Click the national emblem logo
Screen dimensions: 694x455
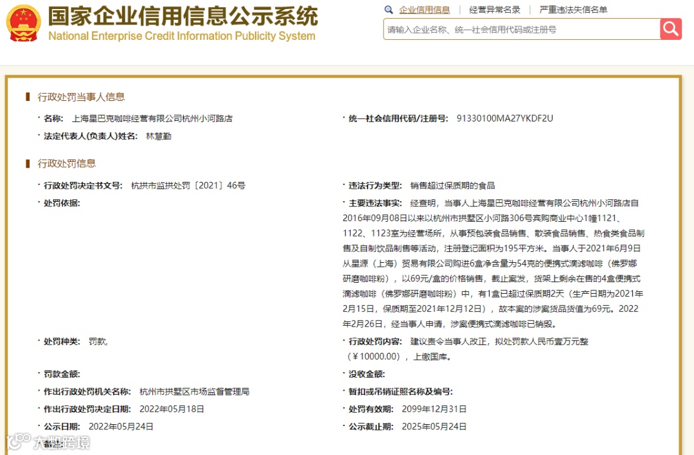[x=24, y=23]
